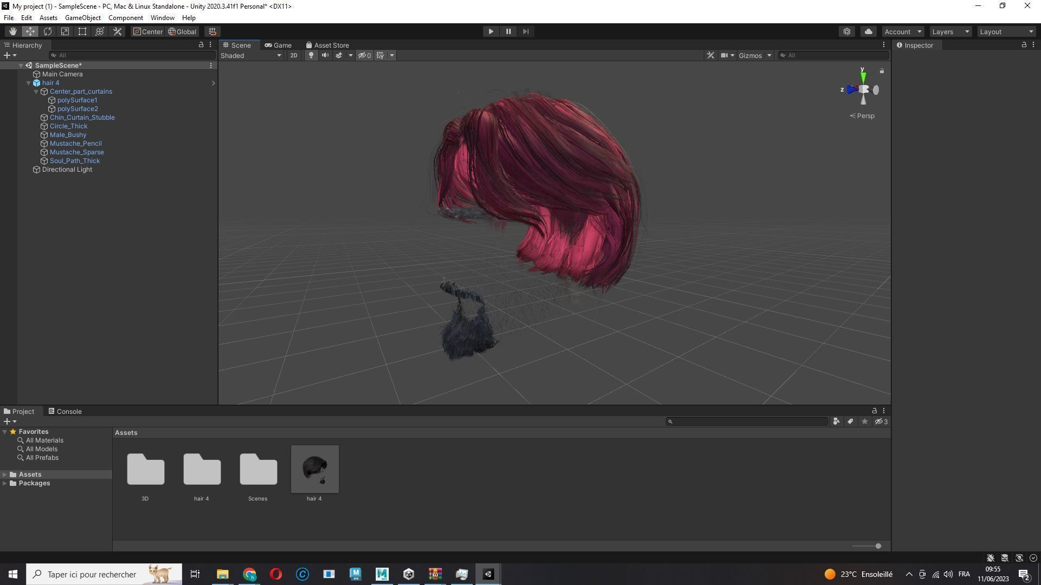
Task: Select the Rect Transform tool
Action: coord(82,31)
